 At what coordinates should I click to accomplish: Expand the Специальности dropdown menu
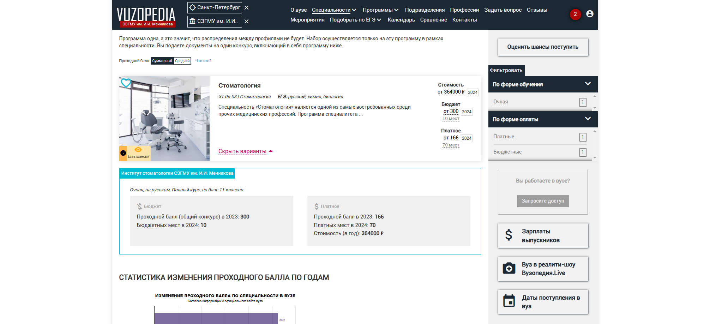(x=334, y=10)
